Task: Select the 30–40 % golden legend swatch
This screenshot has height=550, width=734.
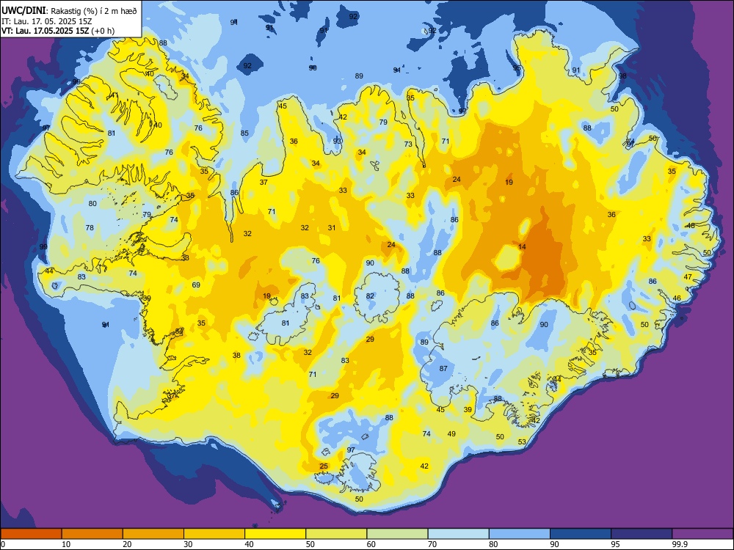Action: tap(214, 534)
